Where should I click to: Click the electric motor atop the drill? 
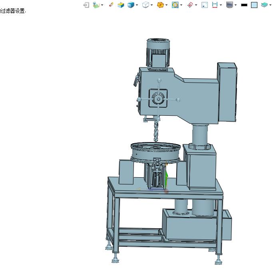[x=158, y=54]
